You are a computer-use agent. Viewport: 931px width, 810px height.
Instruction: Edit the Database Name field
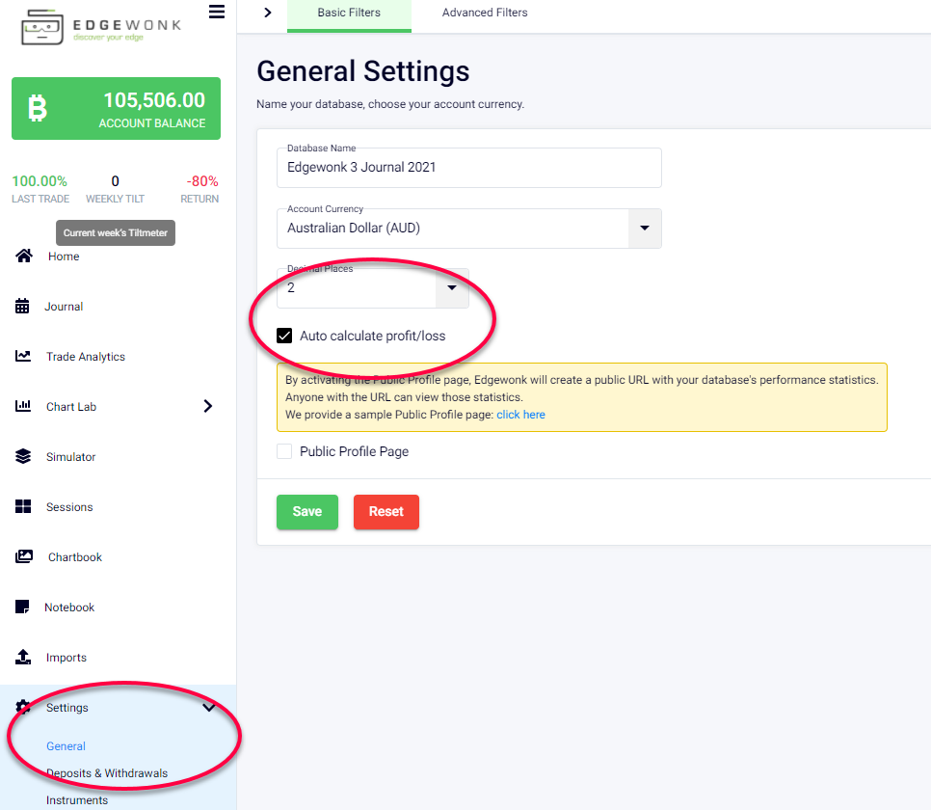469,168
